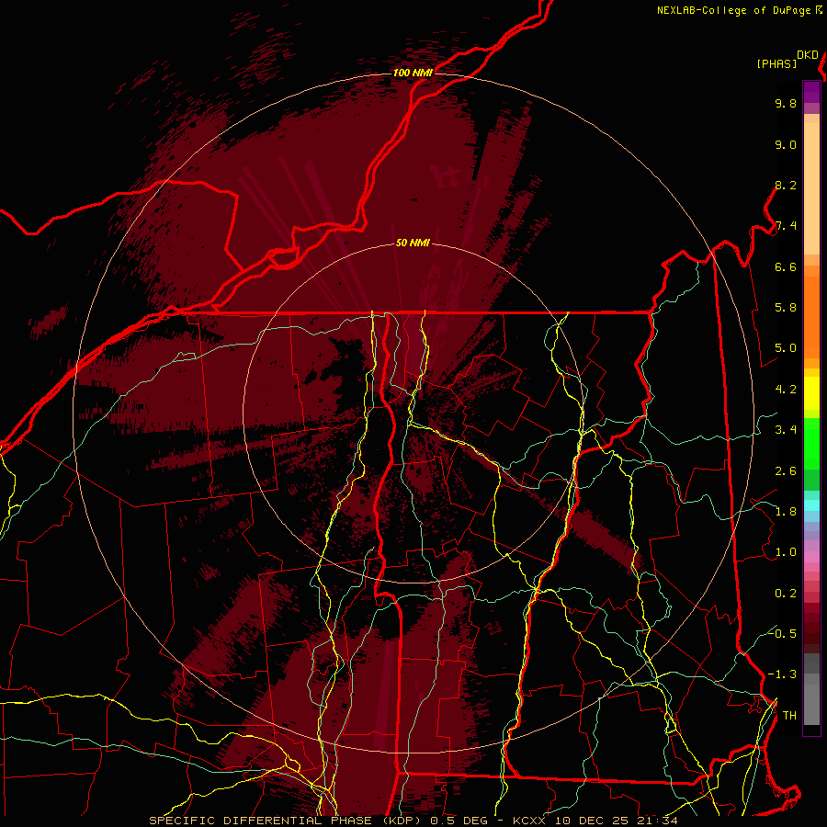Click the KCXX radar site identifier
Image resolution: width=827 pixels, height=827 pixels.
click(528, 821)
